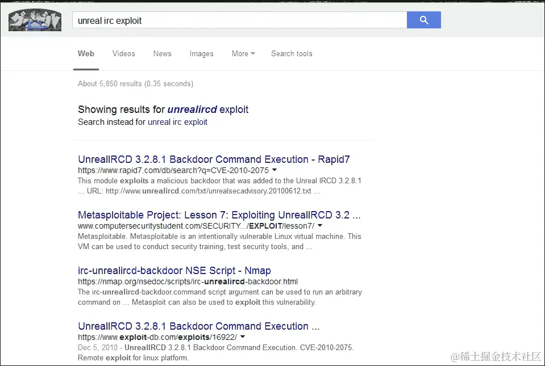
Task: Open the Rapid7 UnrealIRCD Backdoor result
Action: (214, 159)
